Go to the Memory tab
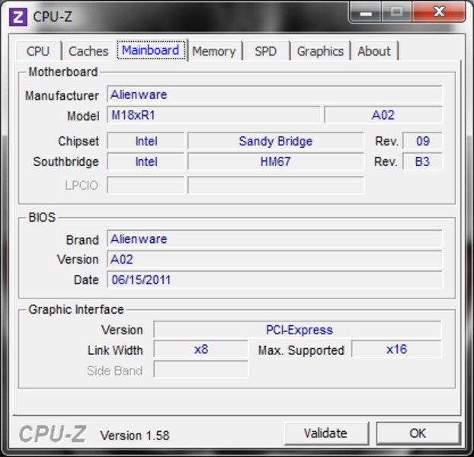This screenshot has width=474, height=457. (x=214, y=51)
